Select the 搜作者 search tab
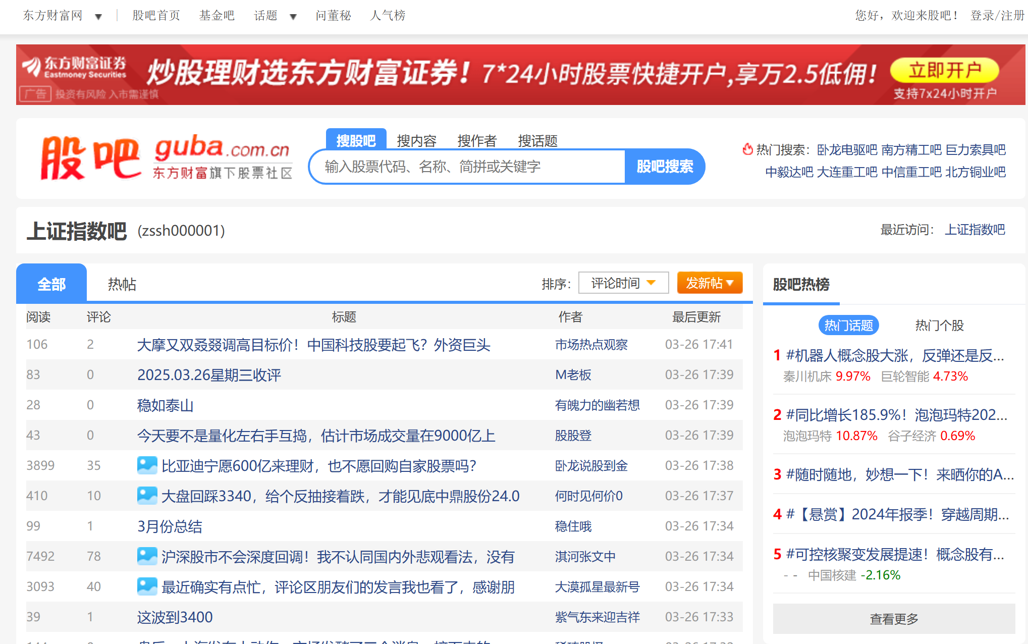 (476, 140)
